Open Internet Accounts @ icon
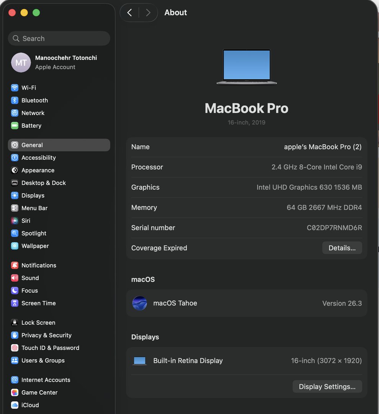Image resolution: width=379 pixels, height=414 pixels. click(15, 380)
